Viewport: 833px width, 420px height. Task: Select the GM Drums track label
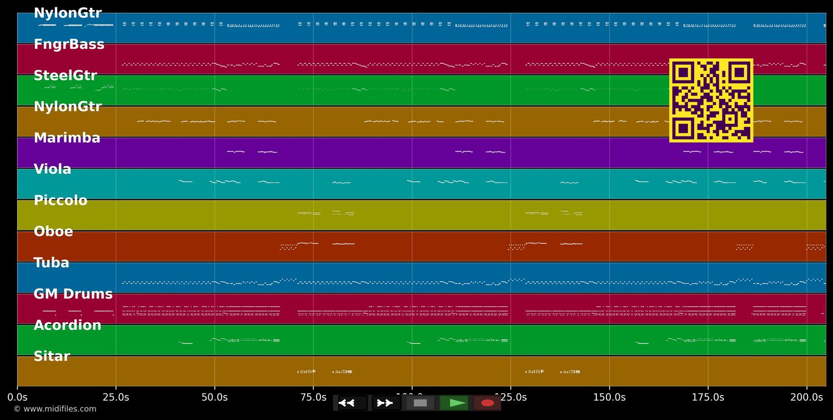(73, 295)
